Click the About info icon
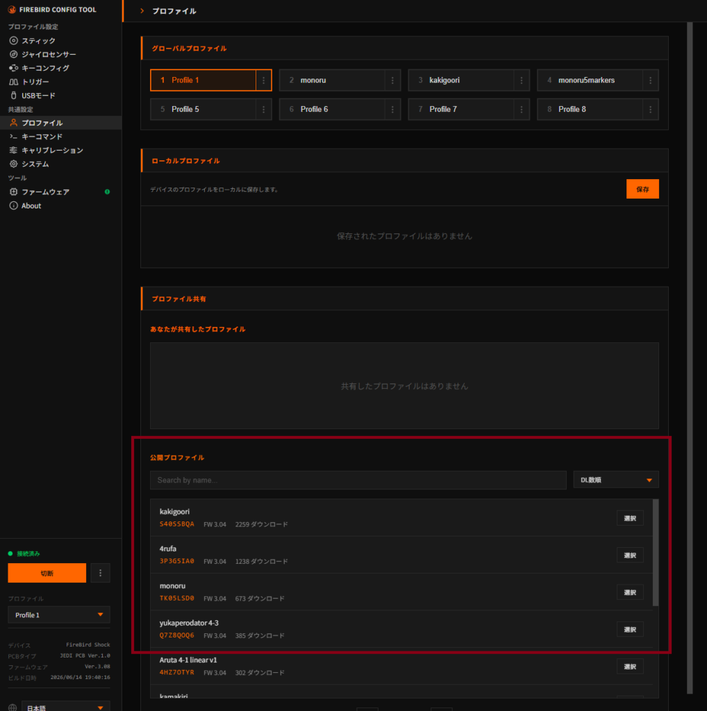The image size is (707, 711). 14,206
